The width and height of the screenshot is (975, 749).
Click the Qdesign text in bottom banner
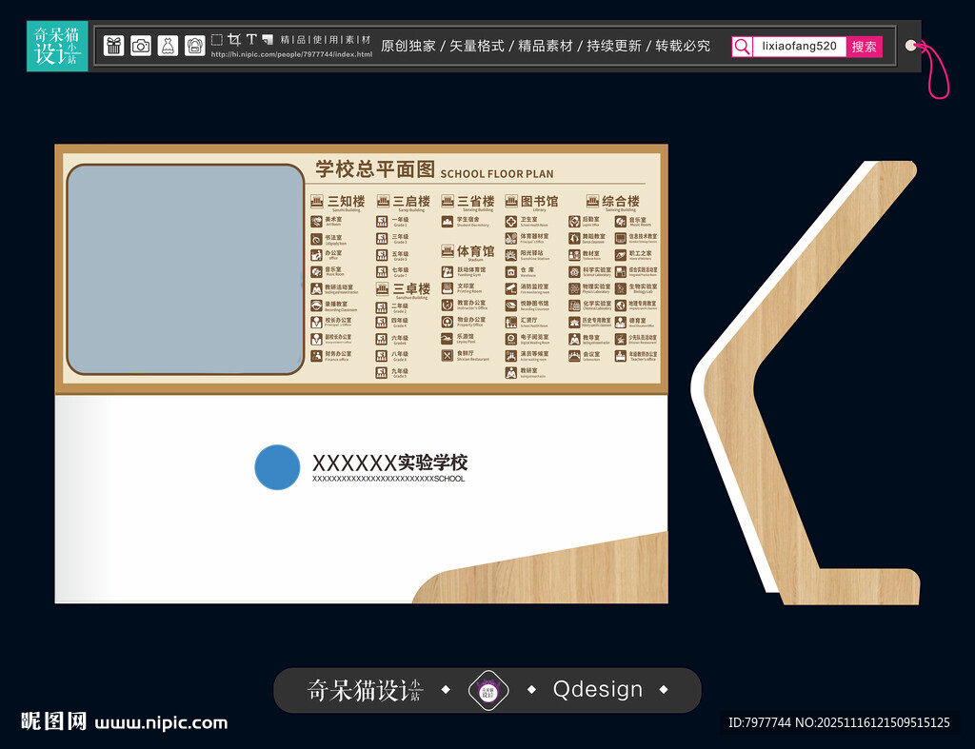pyautogui.click(x=598, y=689)
